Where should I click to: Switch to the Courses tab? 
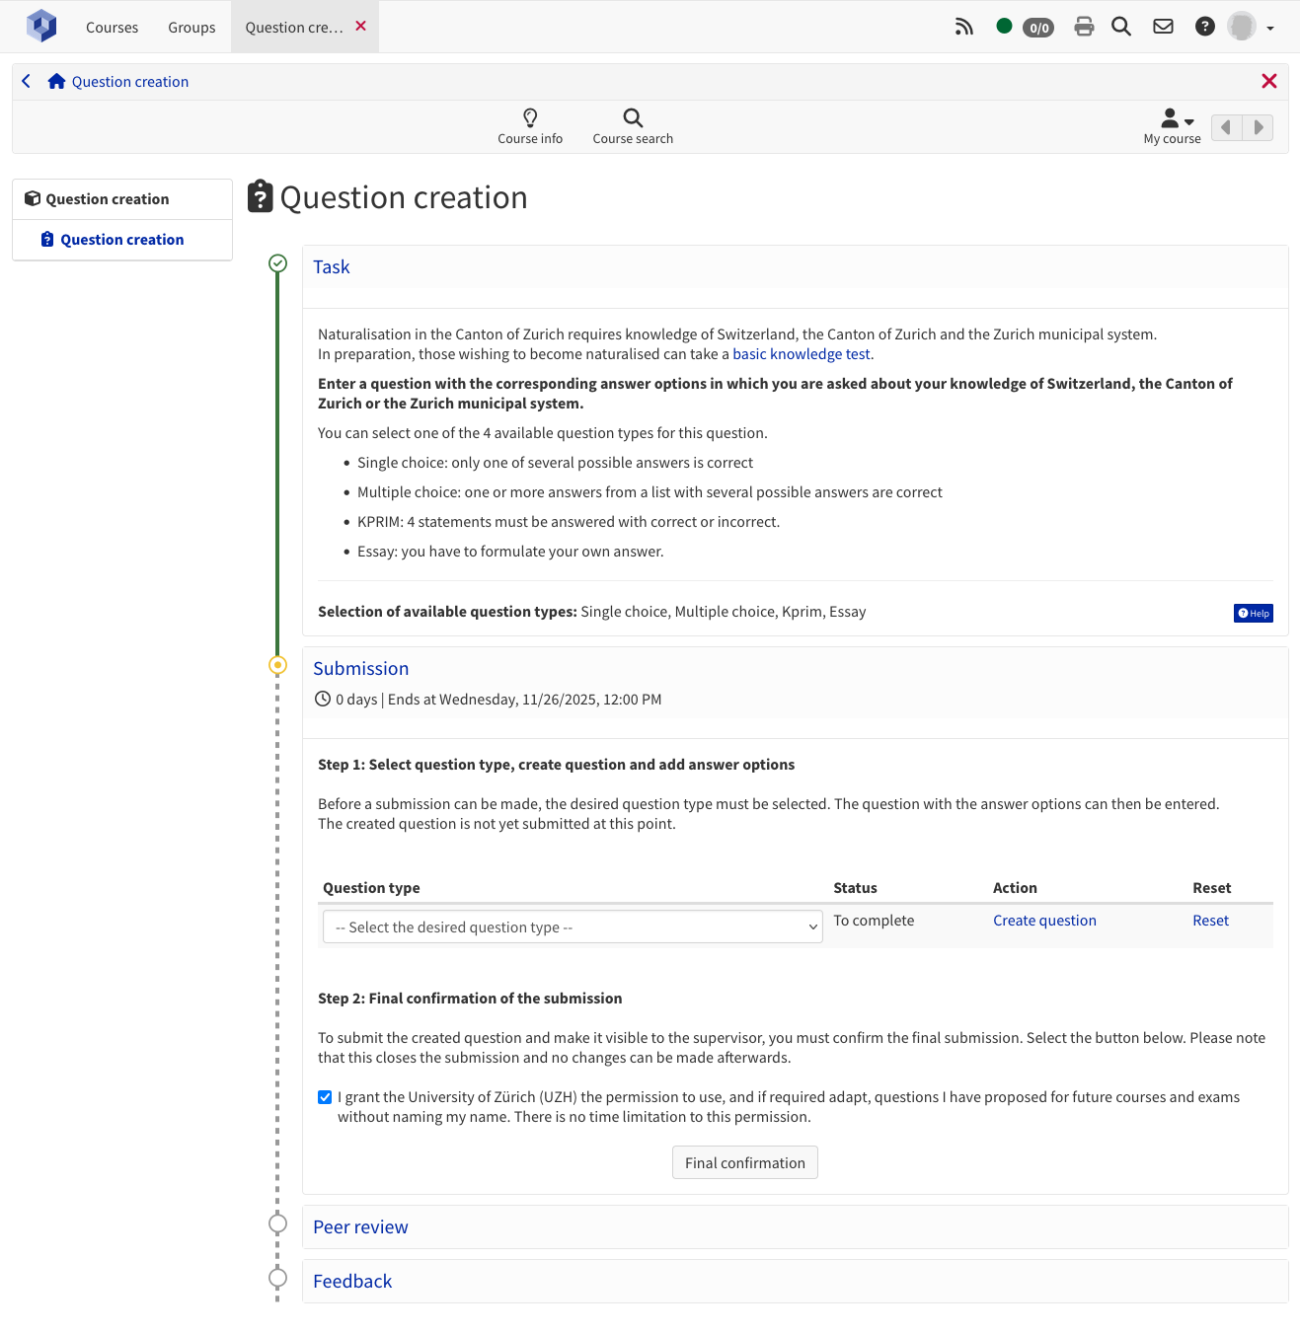tap(112, 28)
